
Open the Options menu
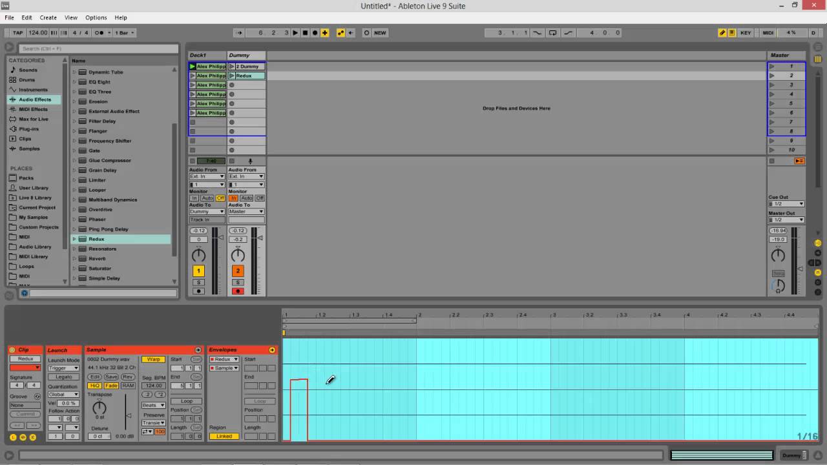[96, 17]
